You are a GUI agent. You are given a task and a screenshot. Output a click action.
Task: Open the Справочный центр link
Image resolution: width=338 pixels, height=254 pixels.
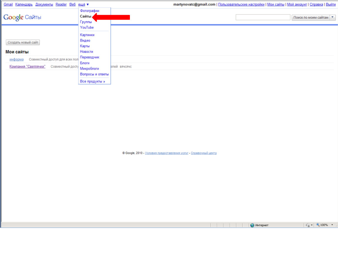(204, 153)
